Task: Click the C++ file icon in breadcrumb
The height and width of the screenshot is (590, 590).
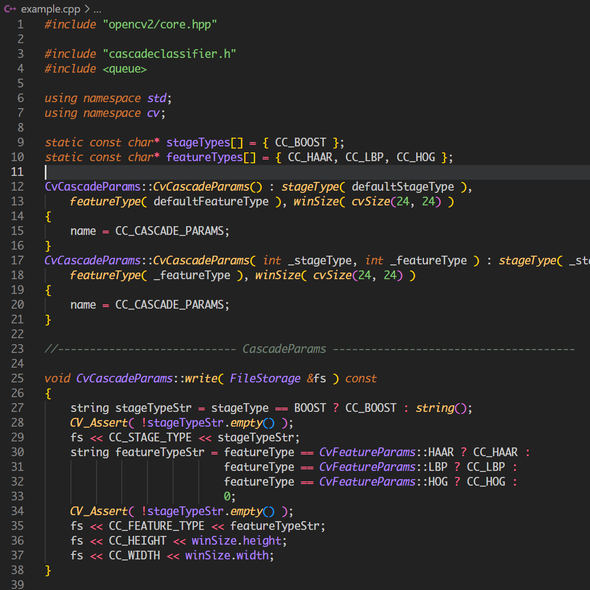Action: point(10,9)
